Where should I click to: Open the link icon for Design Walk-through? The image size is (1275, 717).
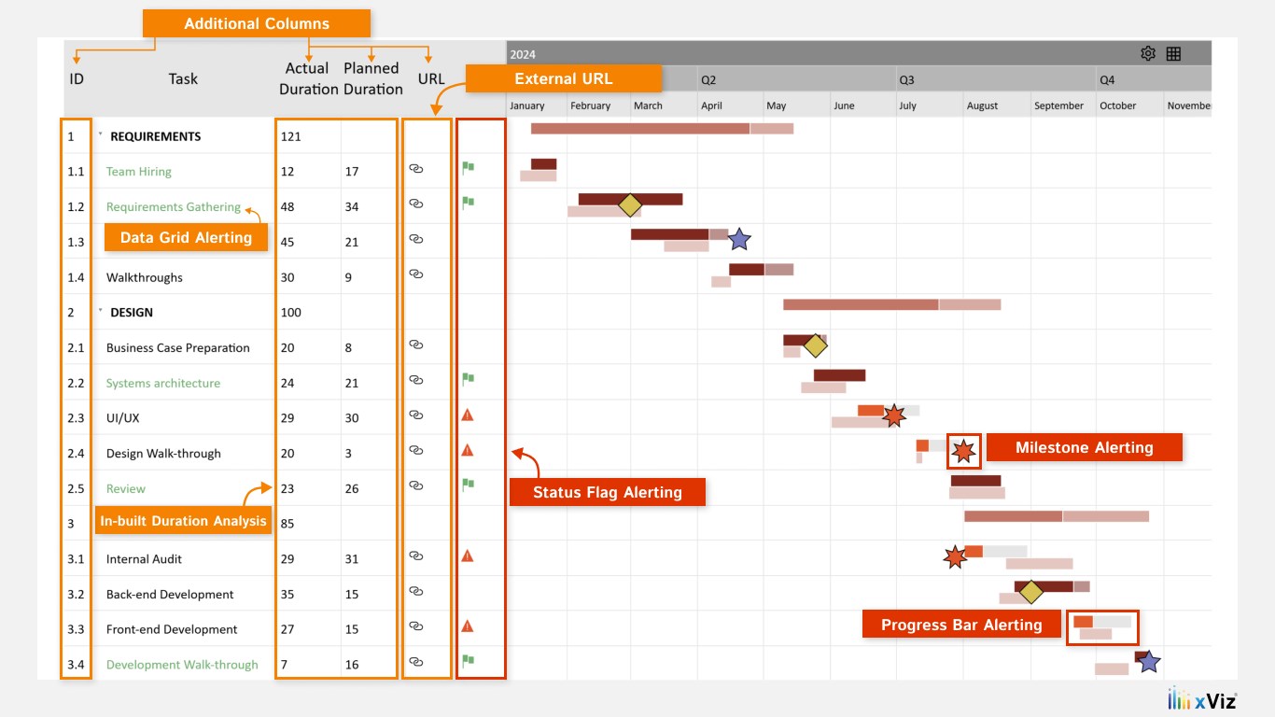416,450
